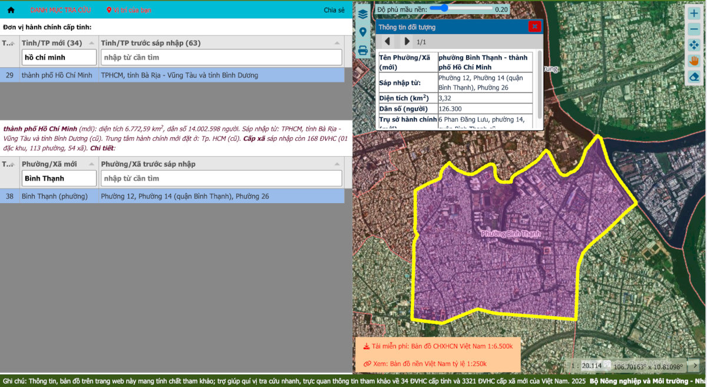Activate the pan hand tool

point(694,61)
